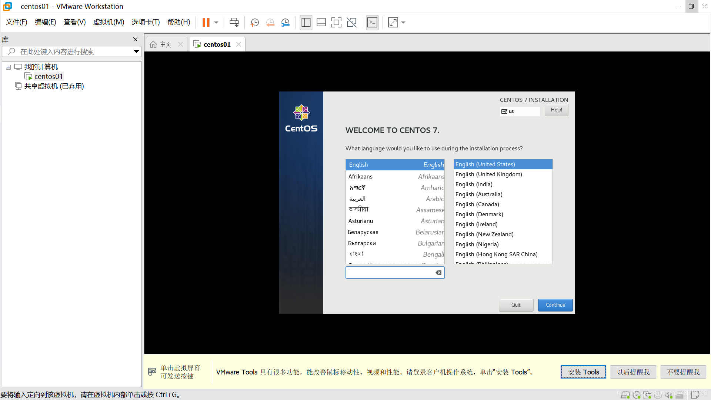Screen dimensions: 711x400
Task: Switch to Unity mode icon
Action: 351,23
